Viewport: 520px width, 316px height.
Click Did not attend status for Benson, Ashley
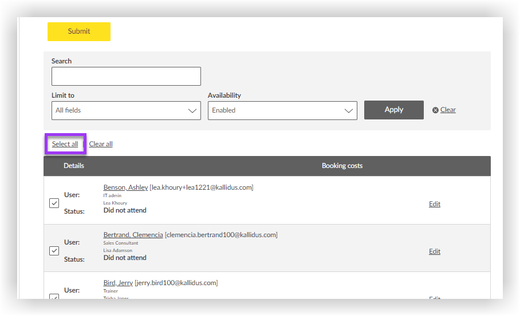click(125, 210)
